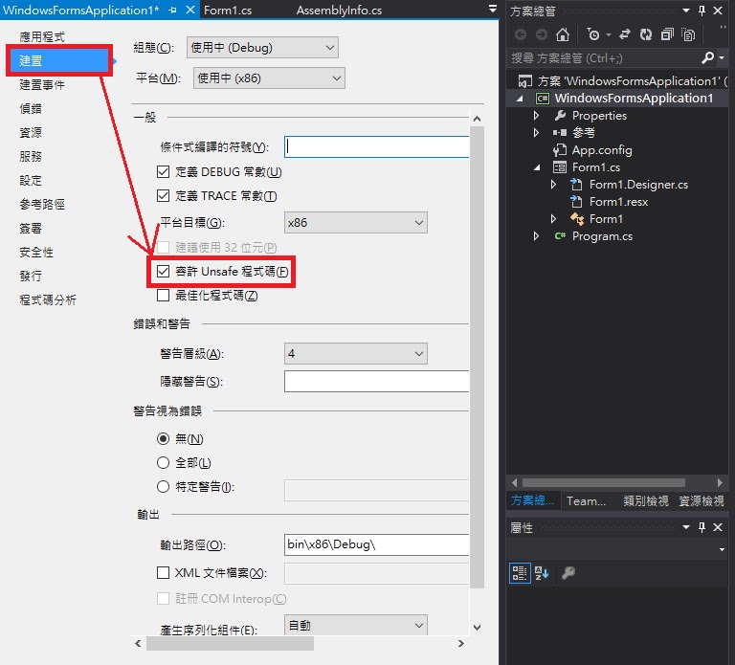Refresh Solution Explorer with the refresh icon
The height and width of the screenshot is (665, 735).
click(646, 34)
